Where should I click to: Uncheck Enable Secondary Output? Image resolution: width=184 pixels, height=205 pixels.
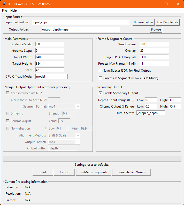(100, 93)
